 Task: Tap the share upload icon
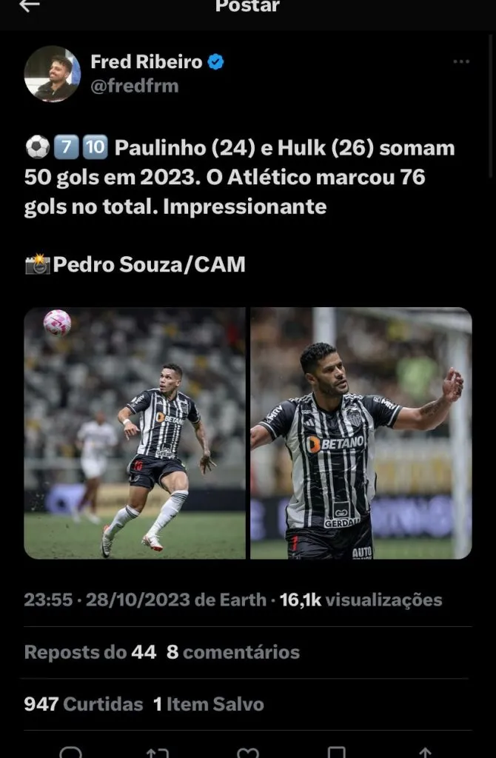tap(425, 752)
